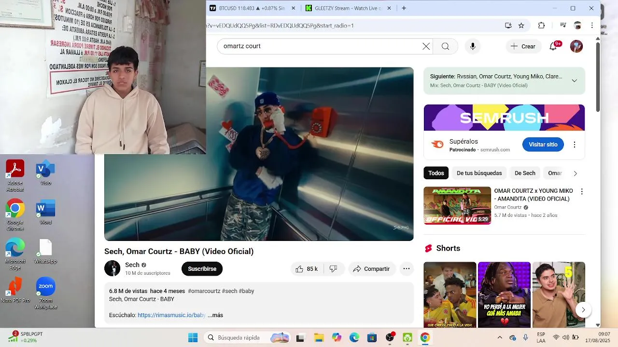Image resolution: width=618 pixels, height=347 pixels.
Task: Open the AMANDITA video thumbnail
Action: pyautogui.click(x=457, y=206)
